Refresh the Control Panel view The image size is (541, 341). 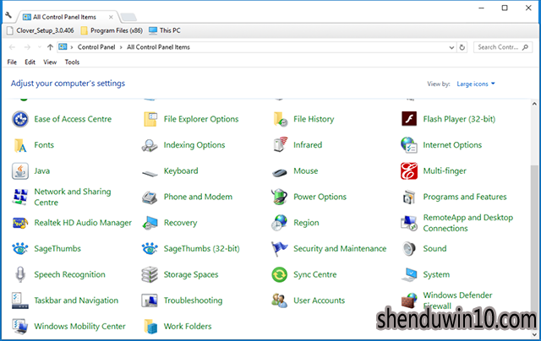(462, 47)
